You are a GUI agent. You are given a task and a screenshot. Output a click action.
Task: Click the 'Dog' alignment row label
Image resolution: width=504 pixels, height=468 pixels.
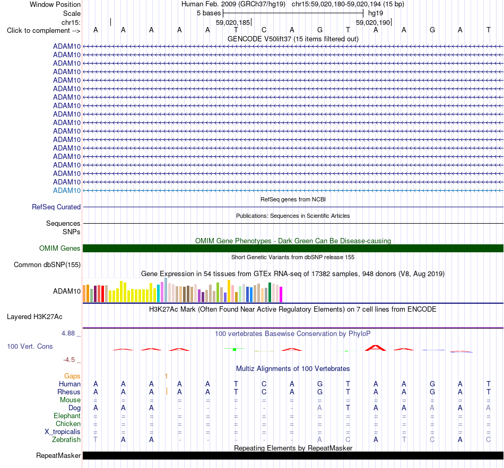75,408
